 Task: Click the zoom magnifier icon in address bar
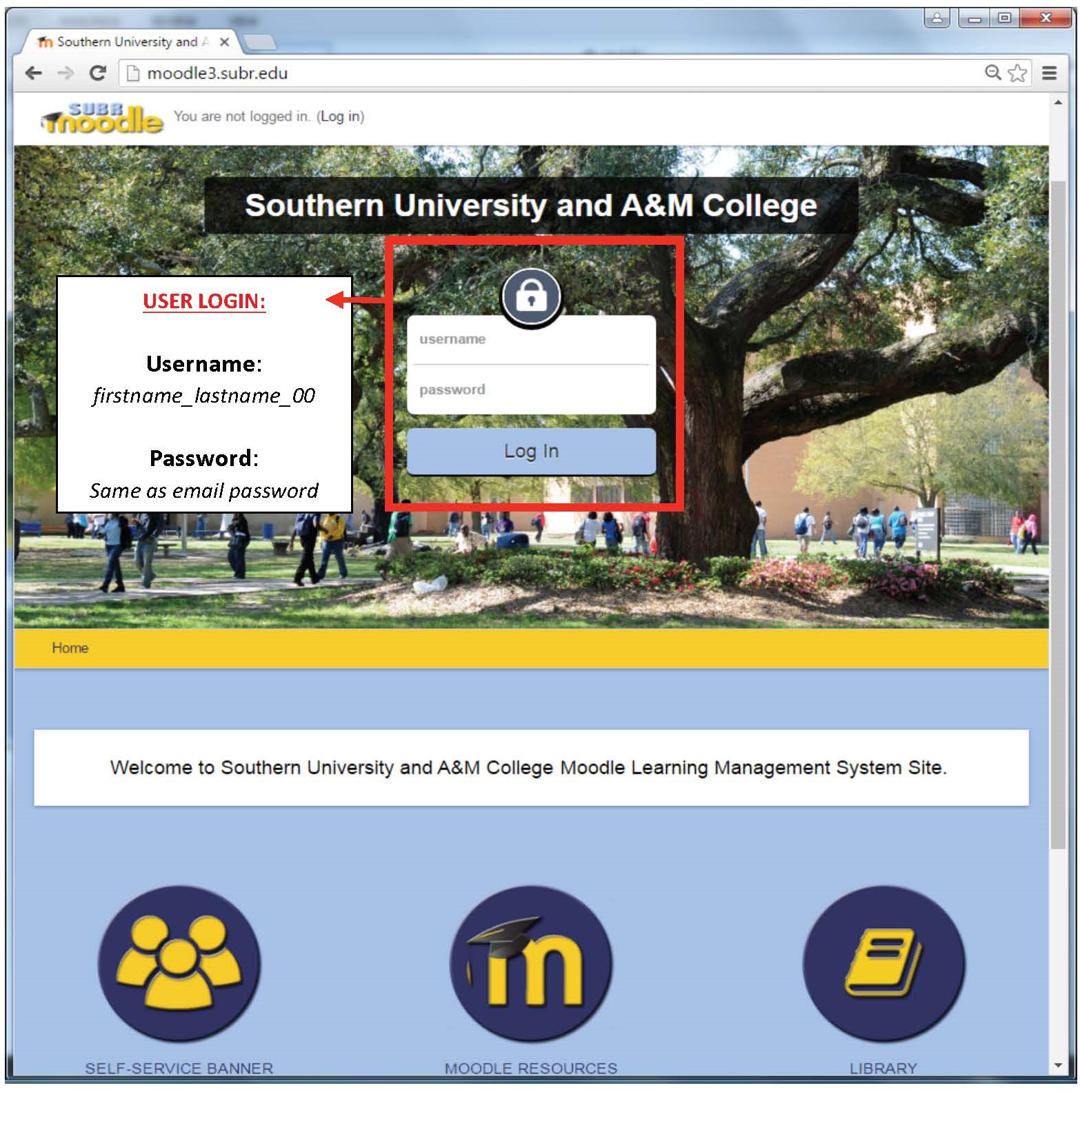(992, 72)
